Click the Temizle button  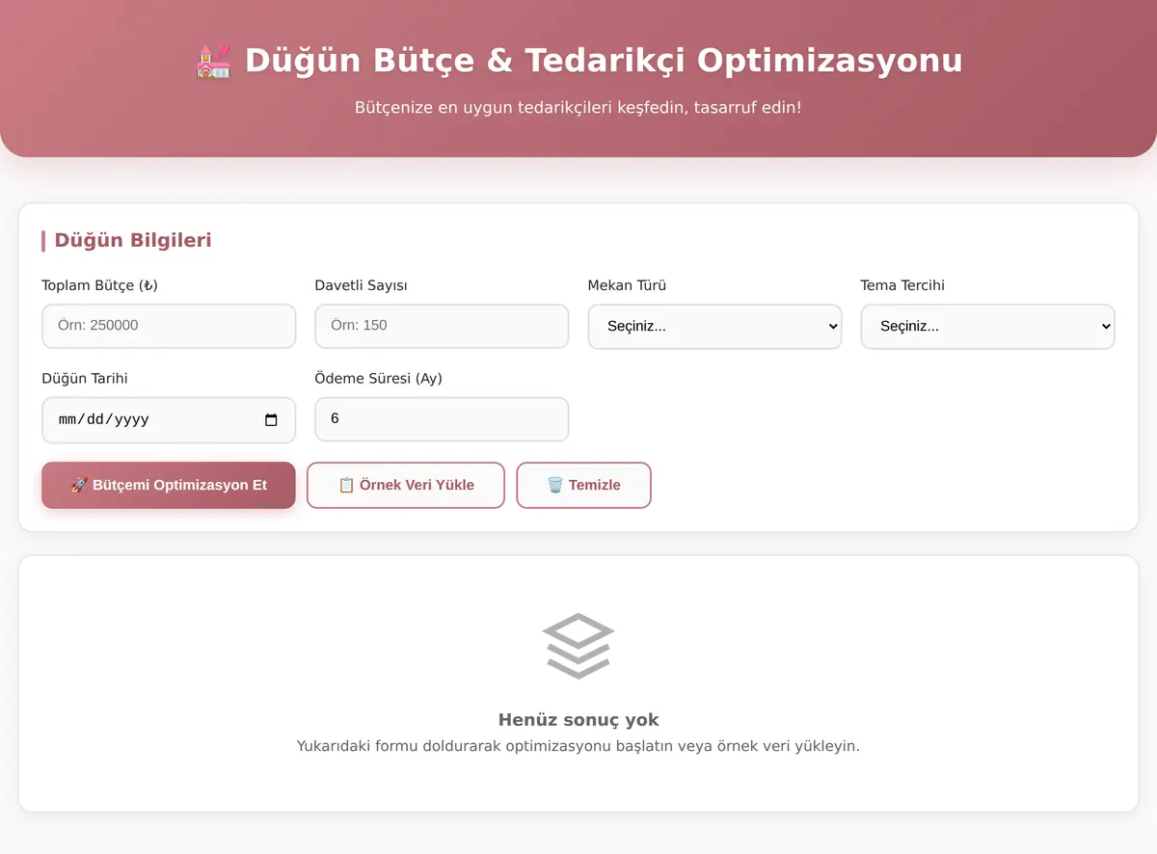click(584, 485)
